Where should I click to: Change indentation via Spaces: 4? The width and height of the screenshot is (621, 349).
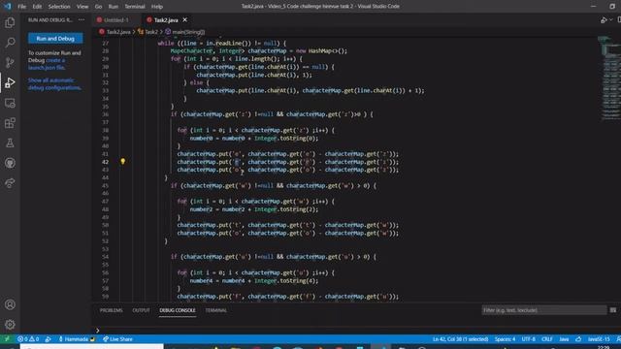pos(505,339)
